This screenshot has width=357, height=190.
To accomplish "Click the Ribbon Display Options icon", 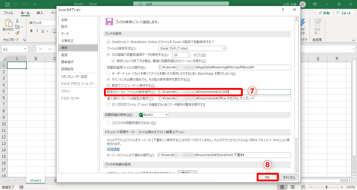I will (315, 4).
